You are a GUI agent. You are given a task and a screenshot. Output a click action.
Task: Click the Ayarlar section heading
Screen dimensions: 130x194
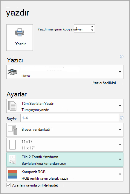click(x=17, y=94)
